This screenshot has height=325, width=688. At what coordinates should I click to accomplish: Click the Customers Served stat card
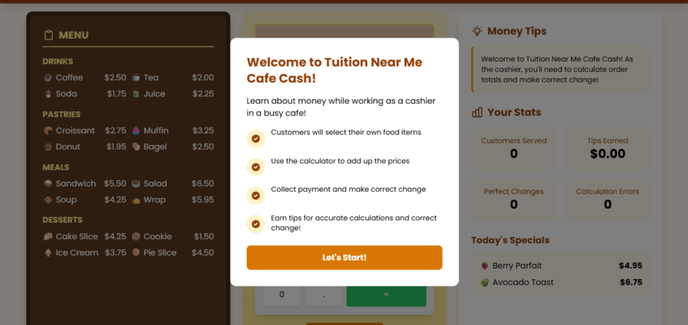click(x=514, y=148)
